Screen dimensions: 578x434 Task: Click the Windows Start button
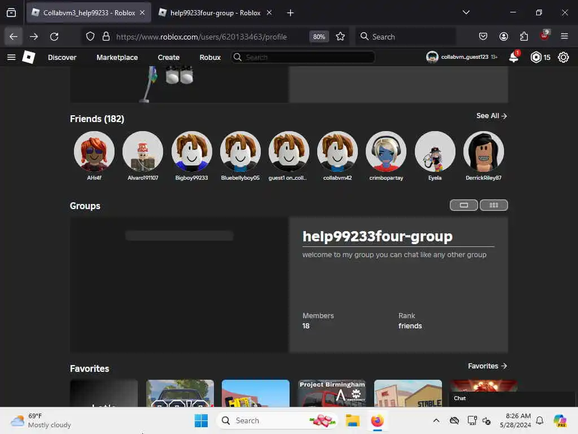pos(202,420)
